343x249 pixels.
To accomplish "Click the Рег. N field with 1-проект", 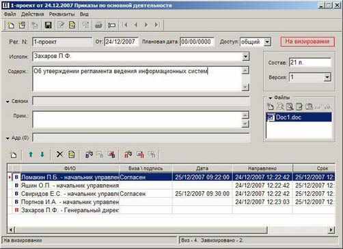I will pyautogui.click(x=62, y=42).
